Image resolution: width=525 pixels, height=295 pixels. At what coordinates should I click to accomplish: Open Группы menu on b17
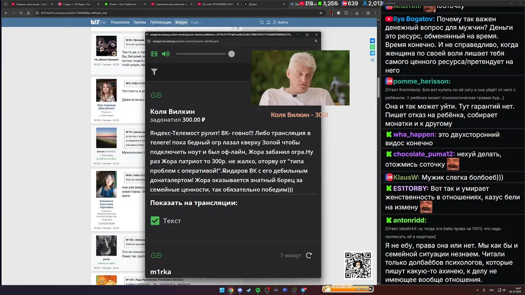[x=140, y=22]
